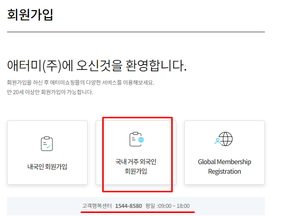Viewport: 281px width, 216px height.
Task: Click the text 회원가입을 하신 후 애터미쇼핑몰의 다양한 서비스를 이용해보세요.
Action: (x=81, y=83)
